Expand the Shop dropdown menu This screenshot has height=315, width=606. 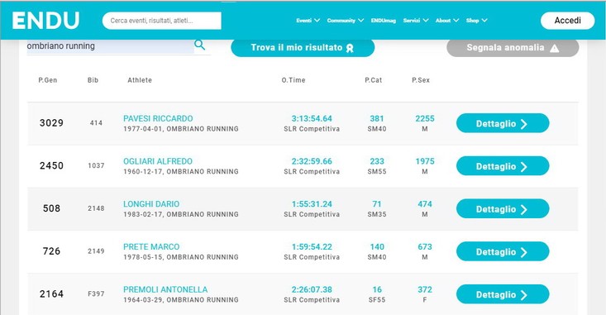476,21
